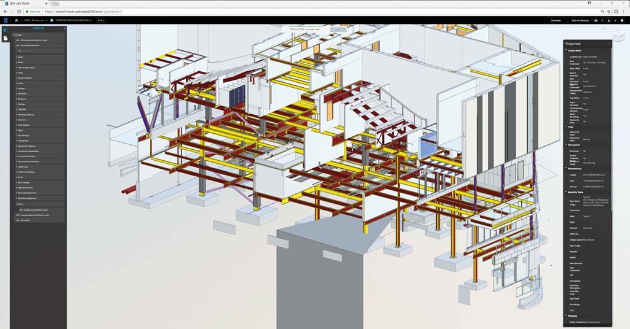Open the header more-options chevron dropdown
630x329 pixels.
pos(615,20)
